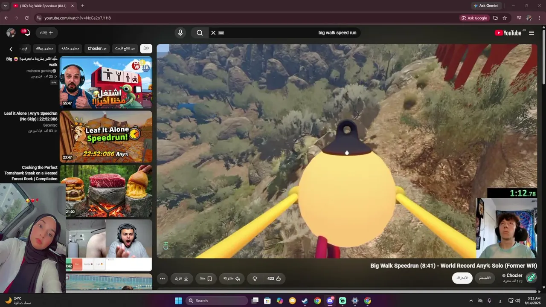Click the Windows taskbar Search box

217,301
